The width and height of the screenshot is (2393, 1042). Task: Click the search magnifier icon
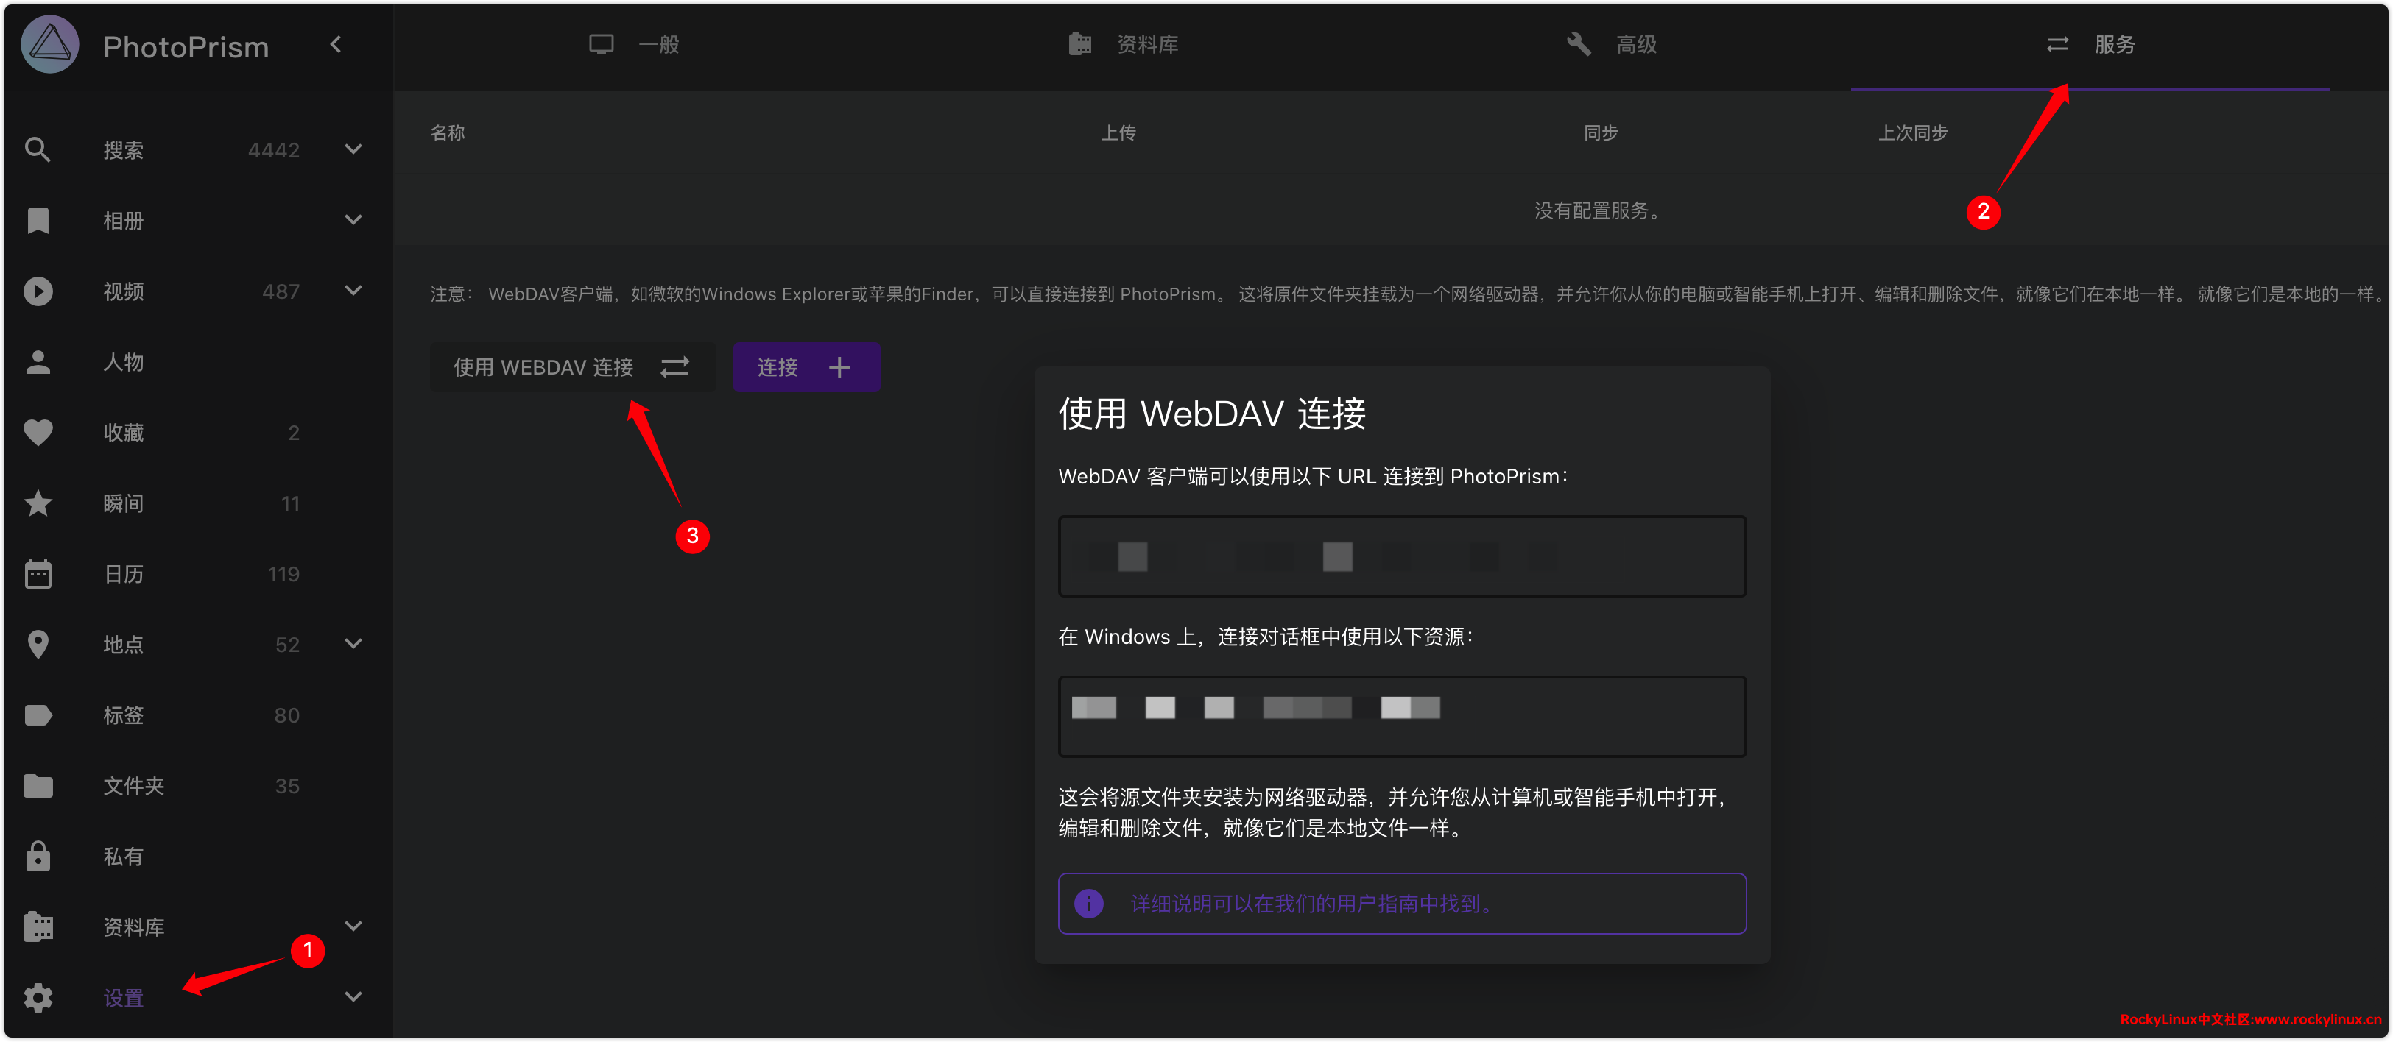tap(37, 149)
